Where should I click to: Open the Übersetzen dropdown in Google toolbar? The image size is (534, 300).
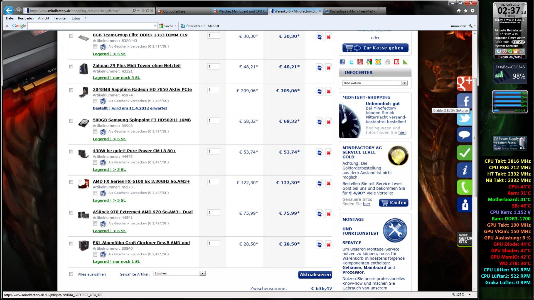[205, 26]
